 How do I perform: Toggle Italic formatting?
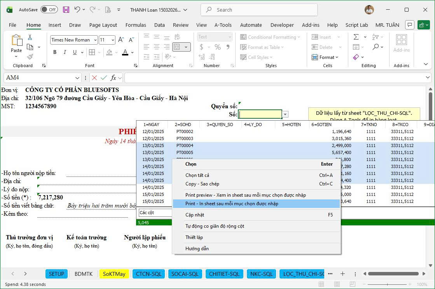coord(64,52)
